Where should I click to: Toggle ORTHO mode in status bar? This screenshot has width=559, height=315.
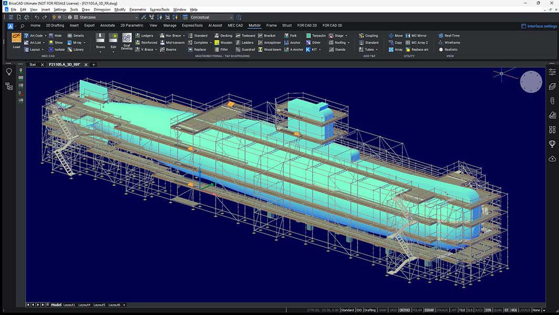(x=404, y=310)
